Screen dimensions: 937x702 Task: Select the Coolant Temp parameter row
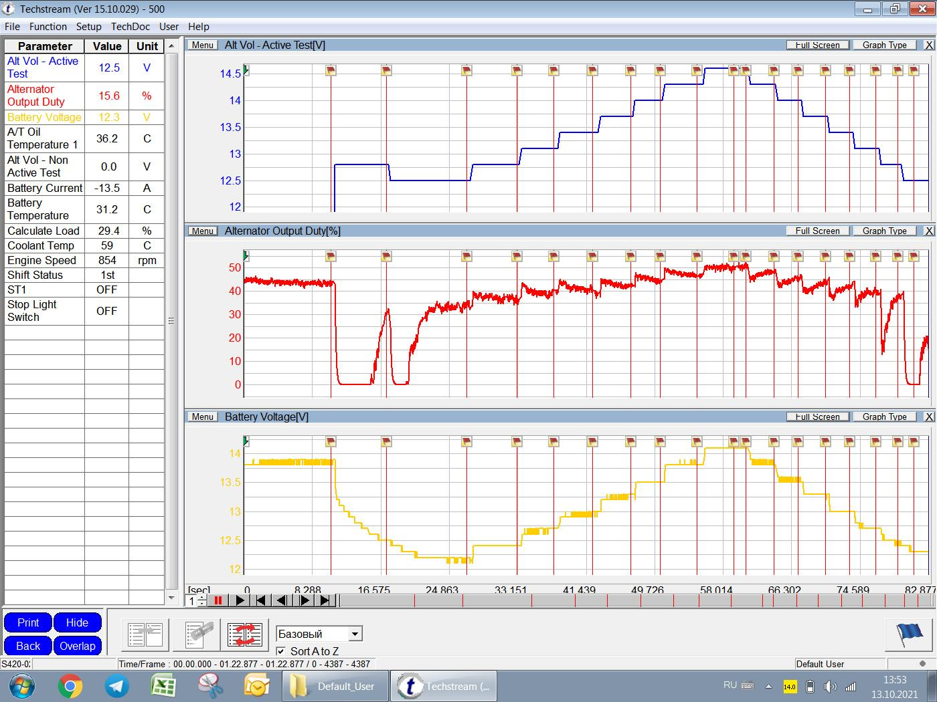84,245
